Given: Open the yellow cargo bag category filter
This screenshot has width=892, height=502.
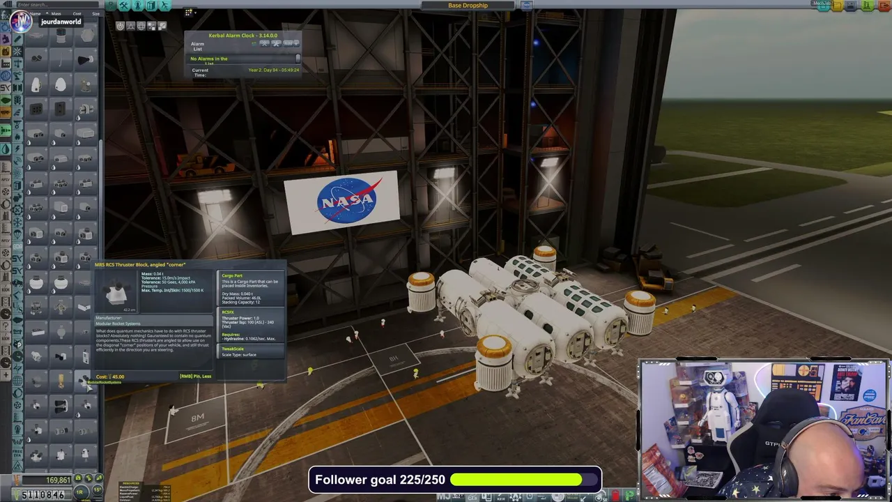Looking at the screenshot, I should pos(6,52).
